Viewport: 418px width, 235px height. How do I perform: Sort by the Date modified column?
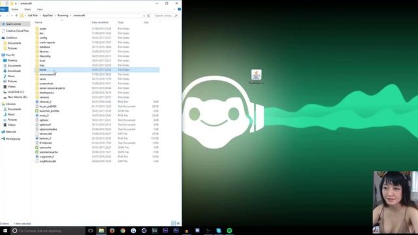pos(100,22)
